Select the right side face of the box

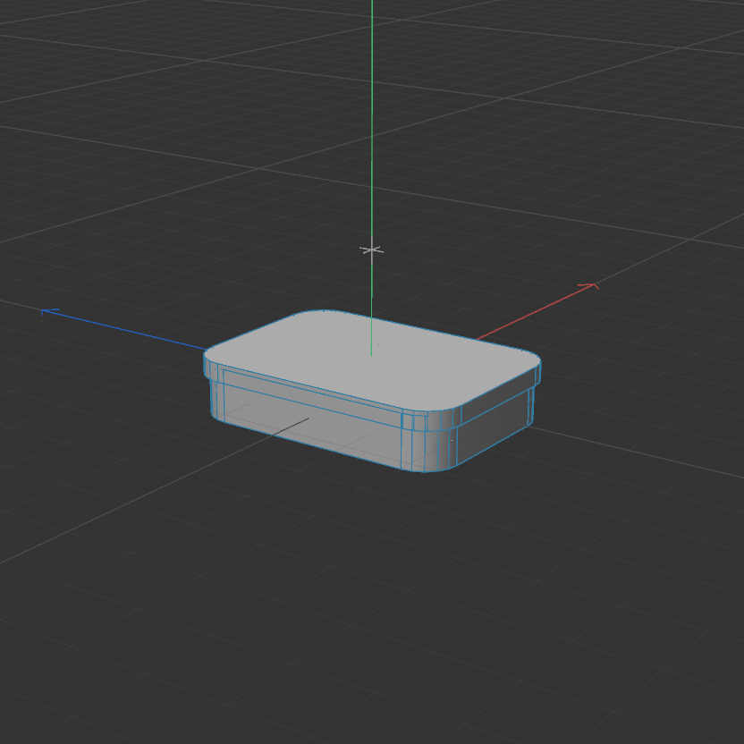[487, 411]
